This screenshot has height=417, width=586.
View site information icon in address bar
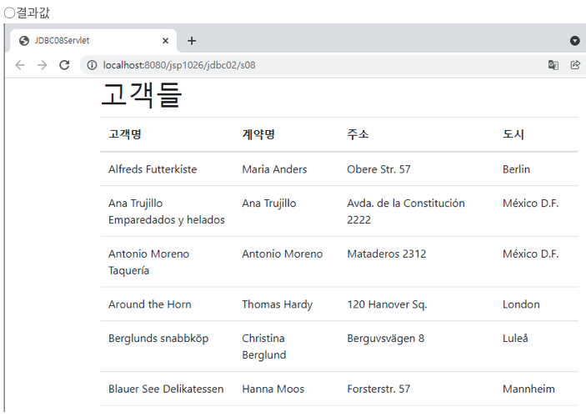[92, 65]
